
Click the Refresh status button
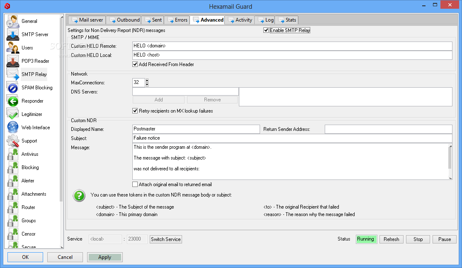click(391, 239)
